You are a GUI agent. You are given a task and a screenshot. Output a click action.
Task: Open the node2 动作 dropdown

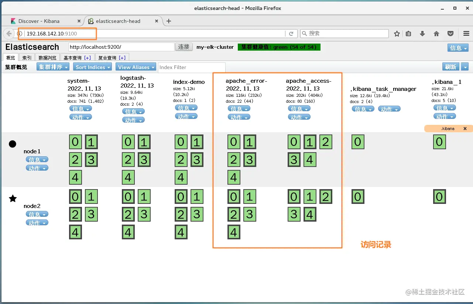tap(37, 223)
